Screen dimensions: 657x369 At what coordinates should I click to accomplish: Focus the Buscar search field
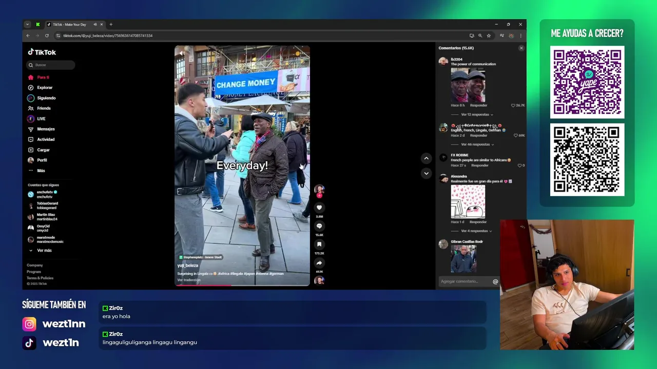click(51, 65)
